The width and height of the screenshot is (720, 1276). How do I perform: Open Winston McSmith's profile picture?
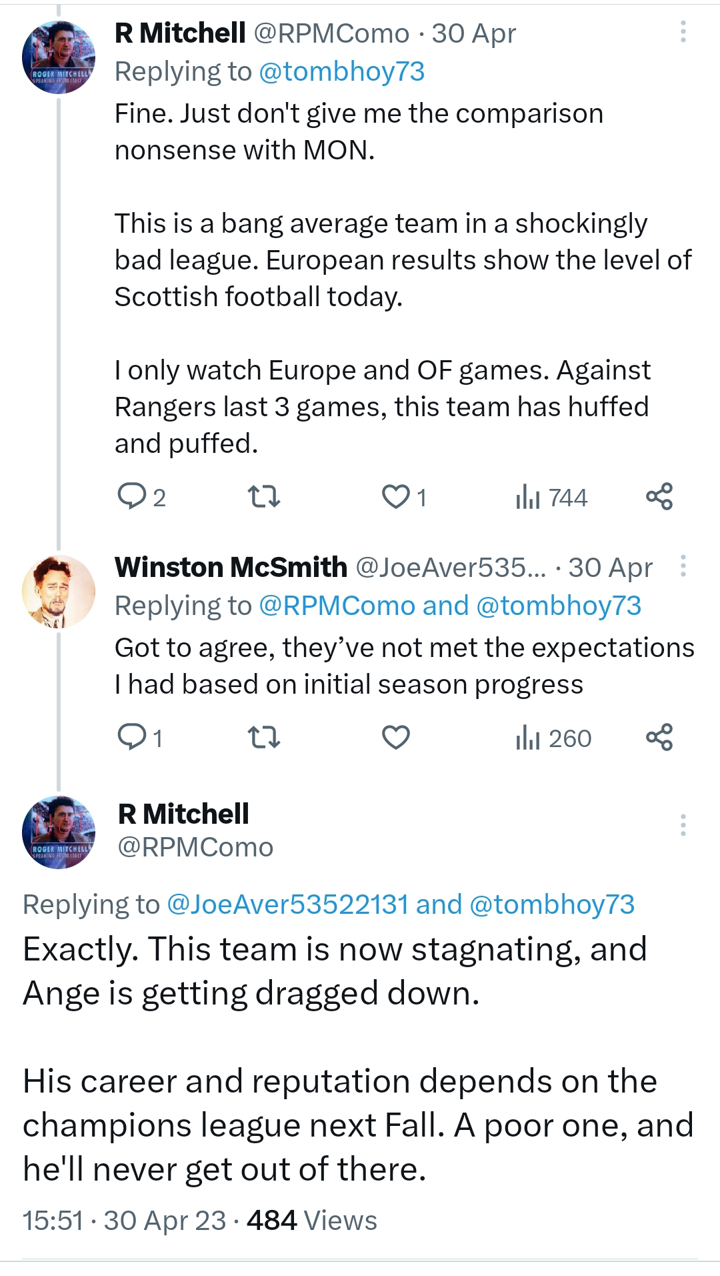(59, 592)
